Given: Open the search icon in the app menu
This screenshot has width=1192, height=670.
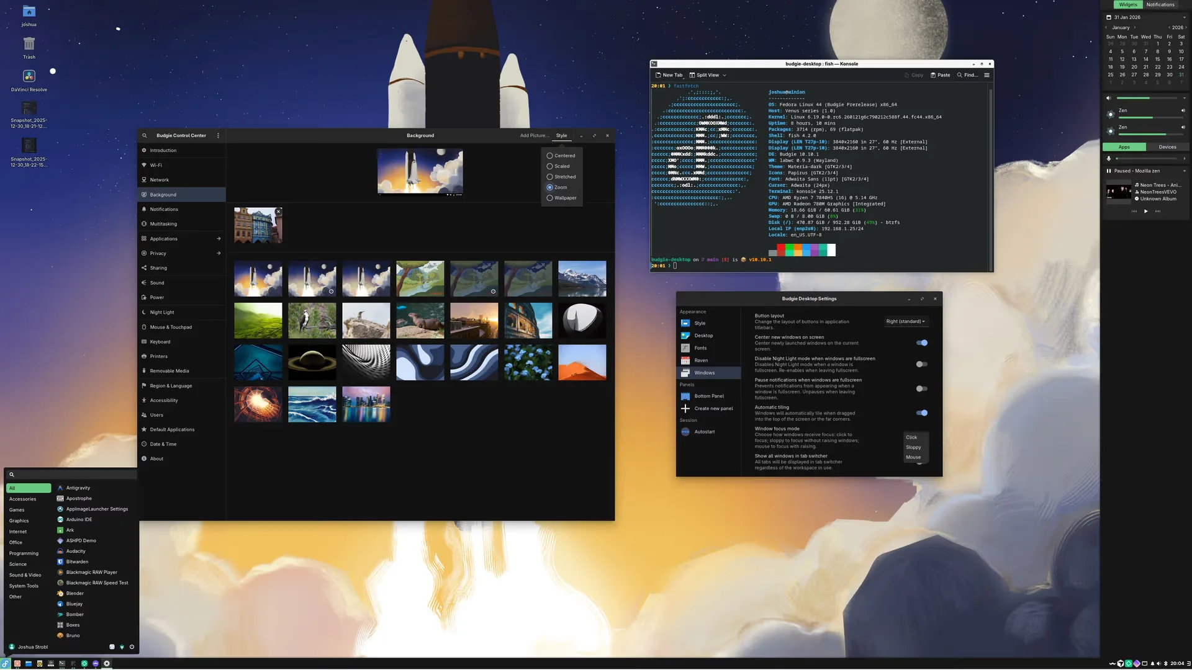Looking at the screenshot, I should pos(12,474).
